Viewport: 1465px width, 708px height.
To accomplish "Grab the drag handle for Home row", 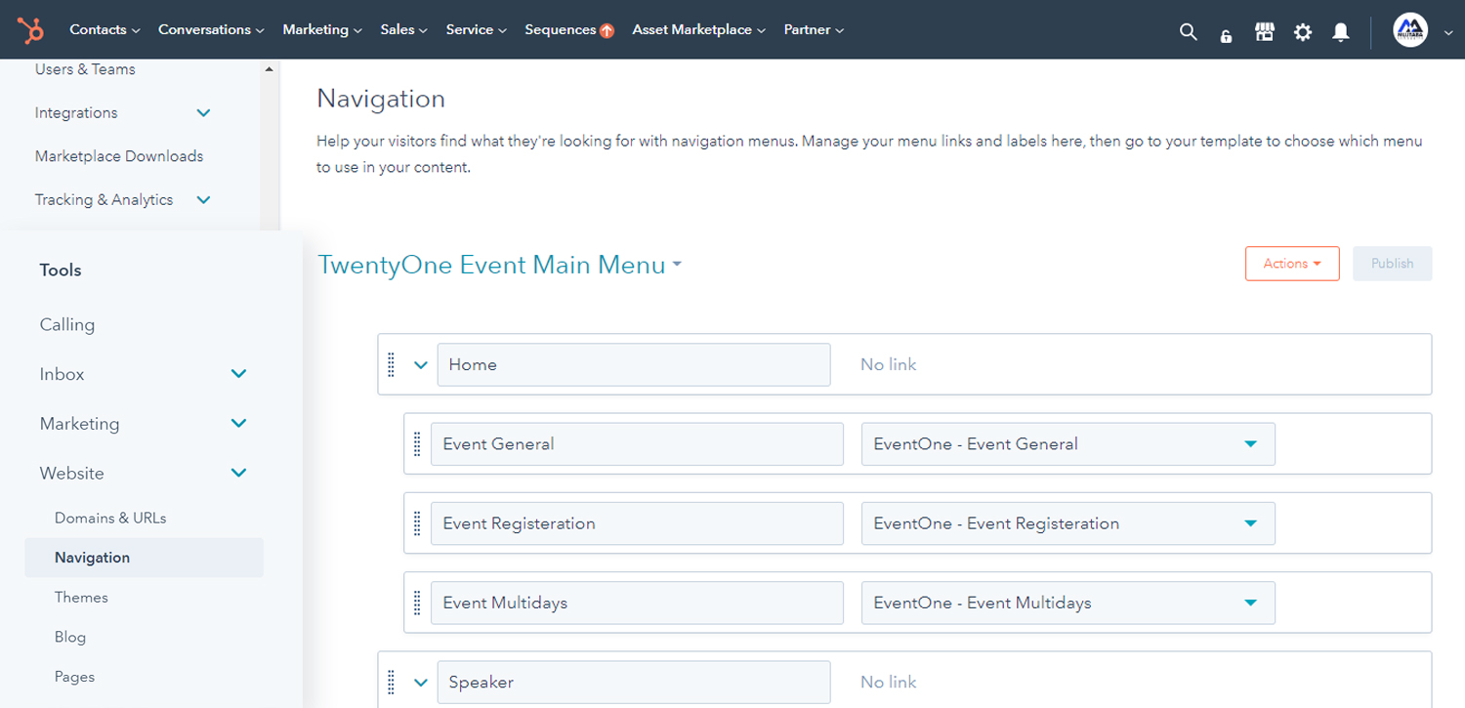I will tap(391, 364).
